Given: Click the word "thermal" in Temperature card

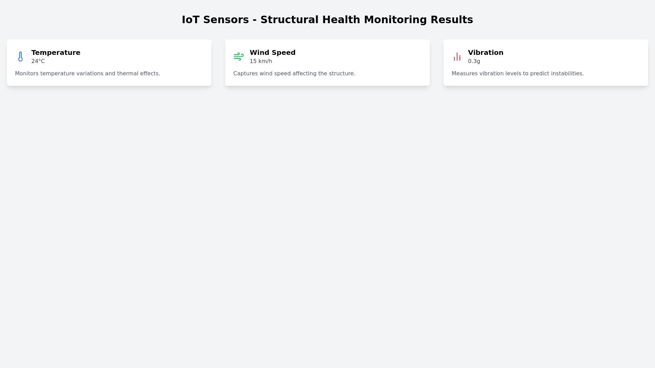Looking at the screenshot, I should point(128,74).
